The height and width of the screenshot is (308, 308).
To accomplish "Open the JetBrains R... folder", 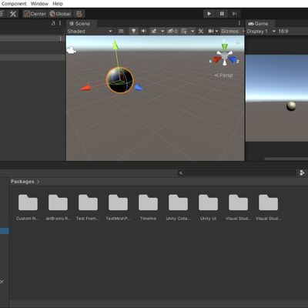I will [58, 207].
